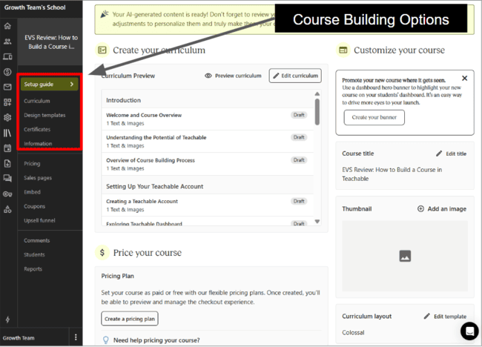Screen dimensions: 482x347
Task: Open Upsell funnel in course menu
Action: click(x=39, y=220)
